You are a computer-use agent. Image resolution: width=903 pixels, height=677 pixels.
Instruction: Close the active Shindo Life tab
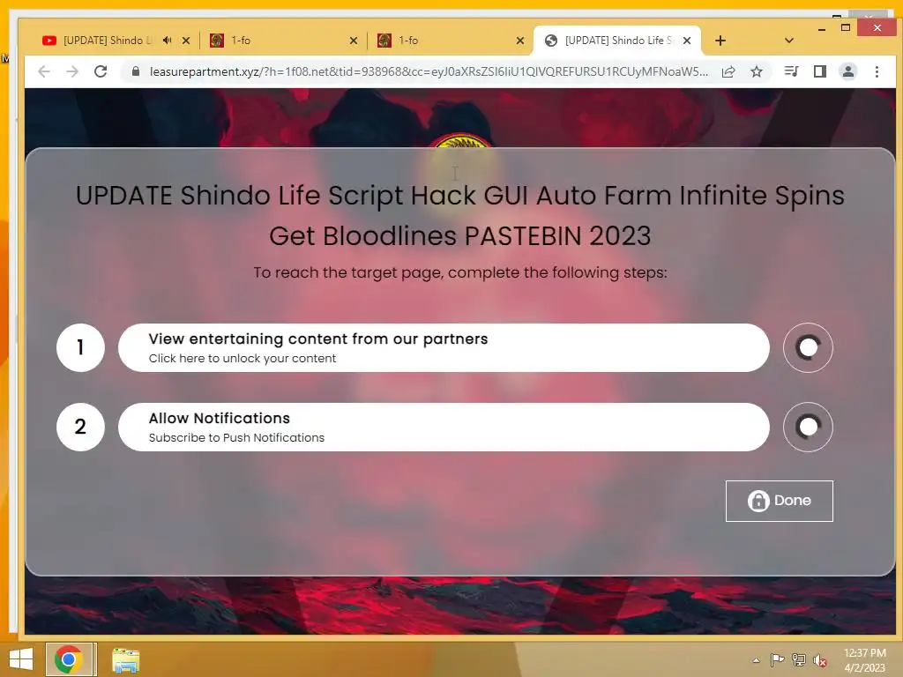[687, 41]
